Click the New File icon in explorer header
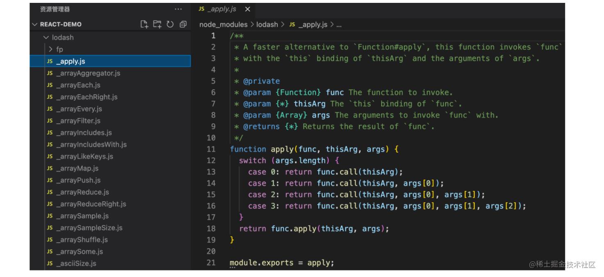Screen dimensions: 604x277 point(144,24)
